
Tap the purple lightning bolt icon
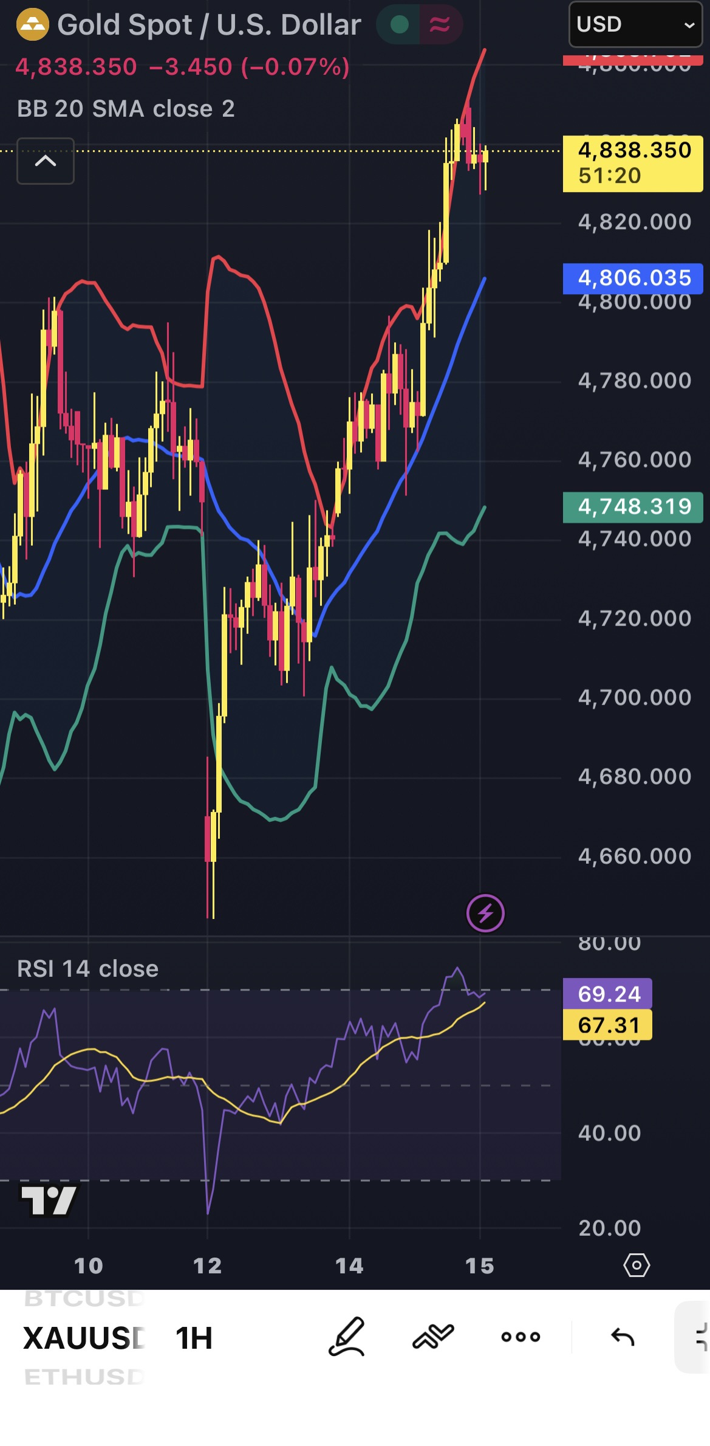tap(485, 913)
